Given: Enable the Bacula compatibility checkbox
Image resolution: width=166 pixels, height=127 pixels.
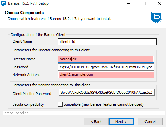Looking at the screenshot, I should coord(60,104).
